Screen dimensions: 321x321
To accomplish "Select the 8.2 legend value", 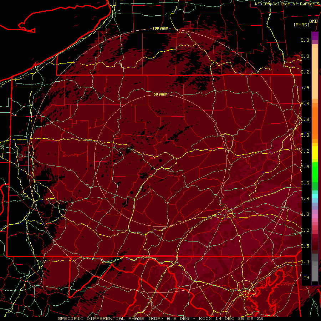I will tap(305, 72).
